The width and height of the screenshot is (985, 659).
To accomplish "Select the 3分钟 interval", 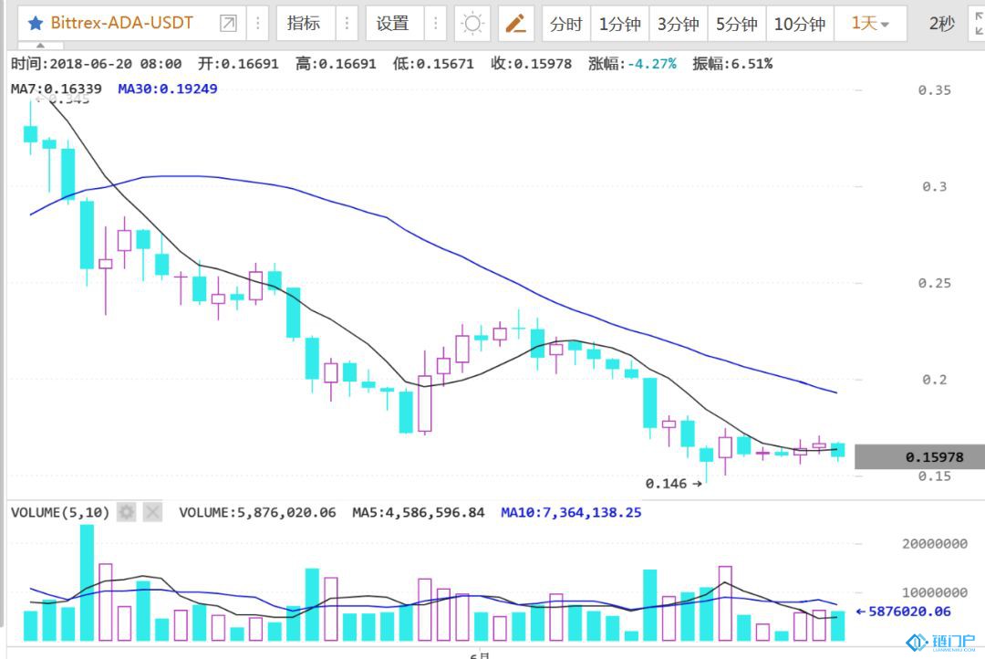I will pos(679,24).
